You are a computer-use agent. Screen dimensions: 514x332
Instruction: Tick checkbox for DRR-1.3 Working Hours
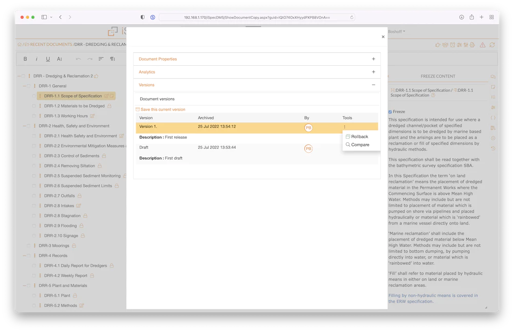(x=34, y=116)
